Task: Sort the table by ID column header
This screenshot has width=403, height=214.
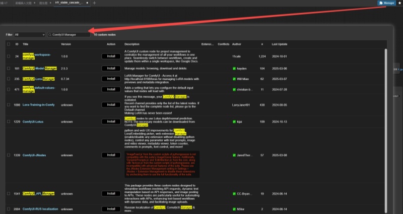Action: point(17,44)
